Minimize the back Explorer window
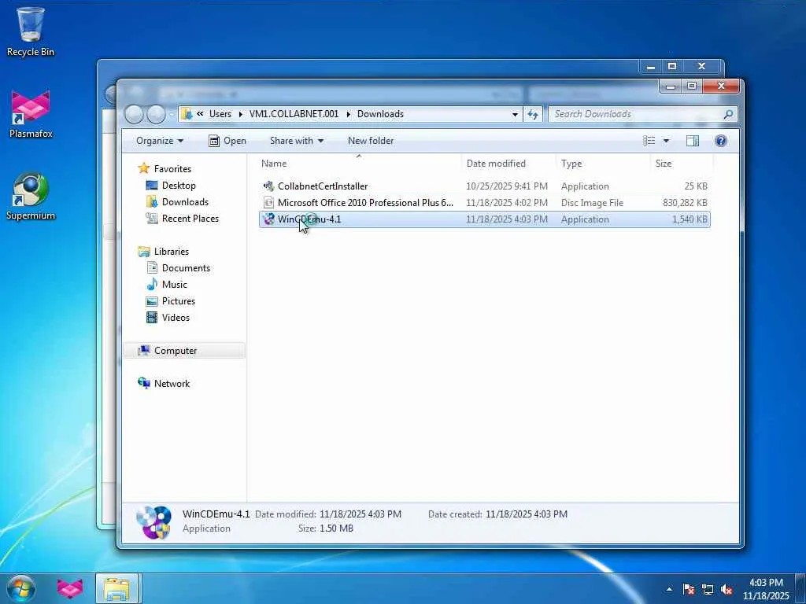Image resolution: width=806 pixels, height=604 pixels. (651, 66)
